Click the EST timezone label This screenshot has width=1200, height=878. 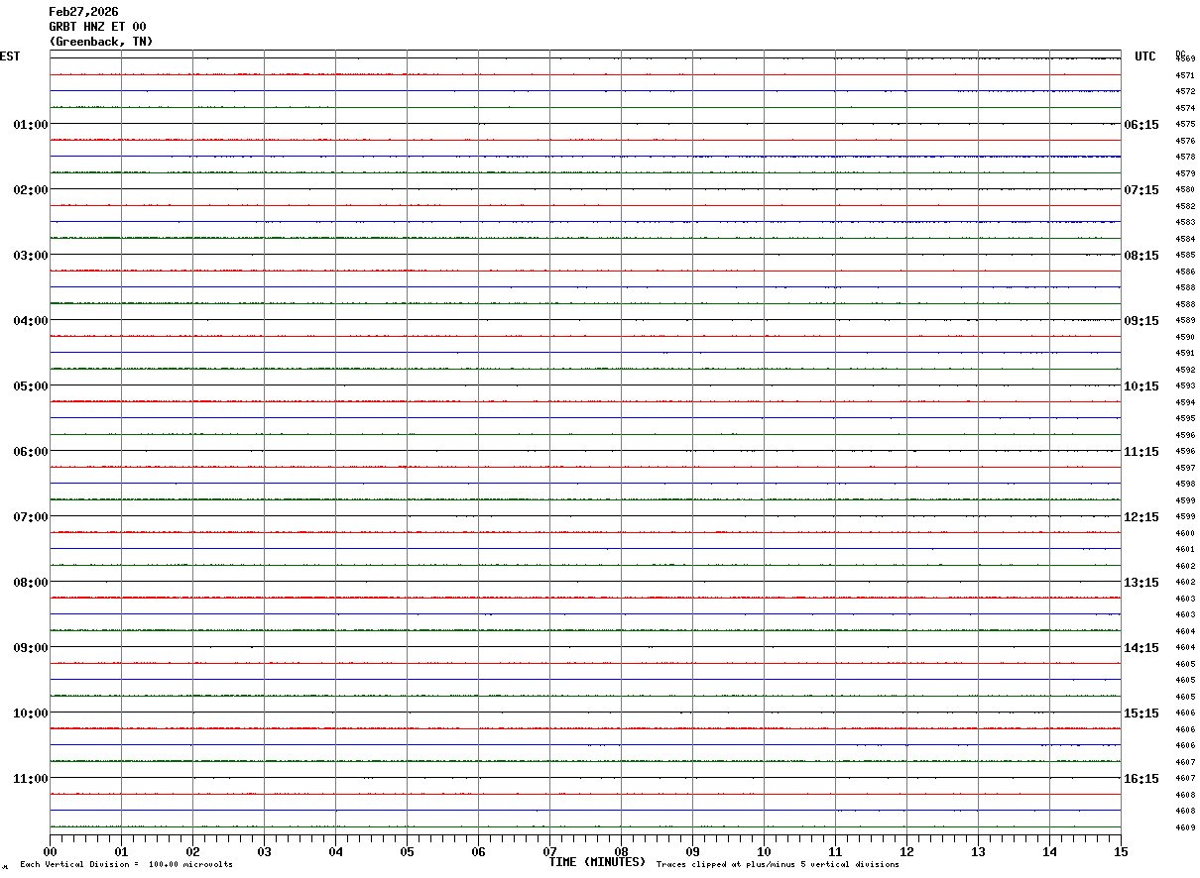point(10,56)
